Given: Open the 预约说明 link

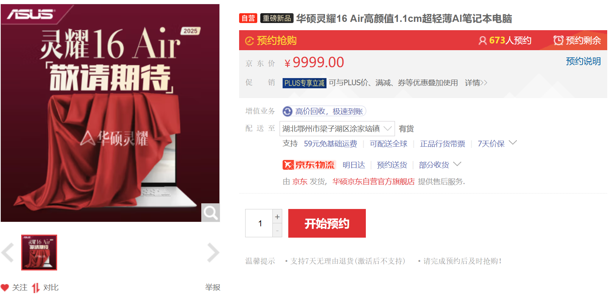Looking at the screenshot, I should click(583, 61).
